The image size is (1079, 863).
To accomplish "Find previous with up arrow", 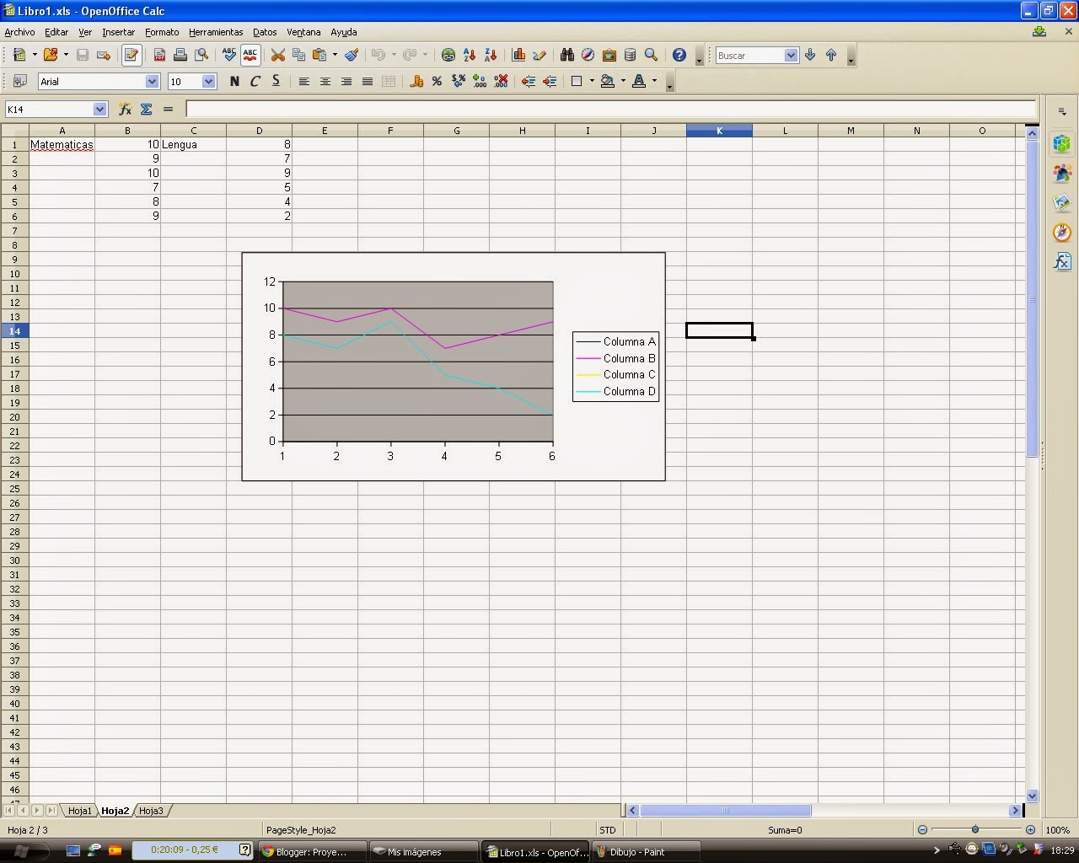I will (x=831, y=55).
